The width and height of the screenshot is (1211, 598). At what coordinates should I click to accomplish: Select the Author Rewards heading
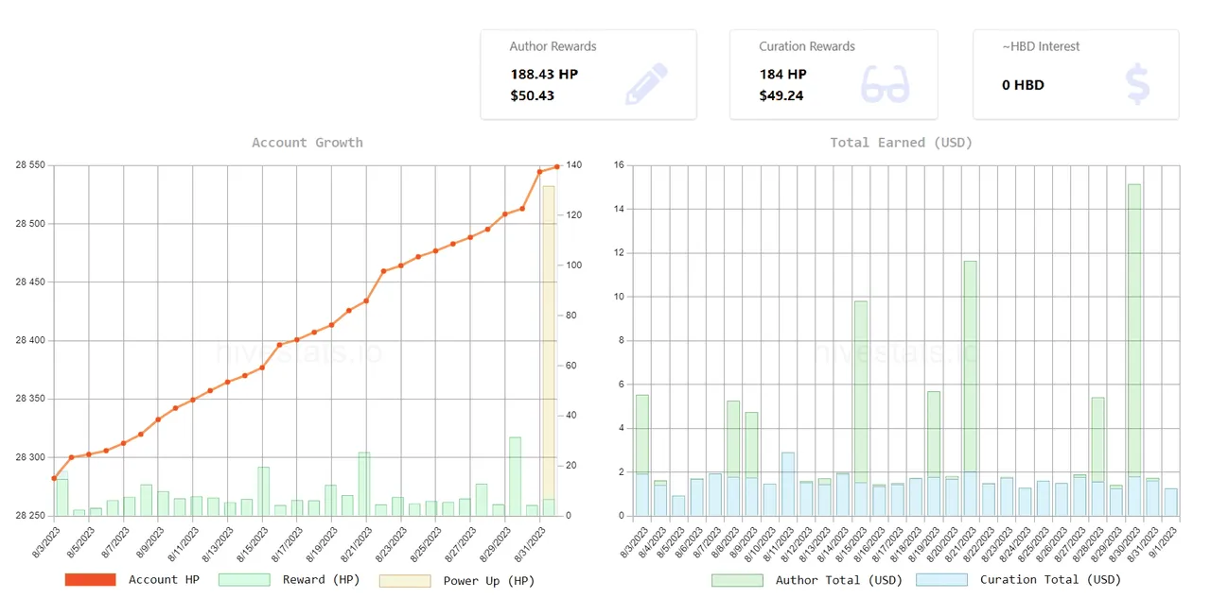click(x=553, y=46)
